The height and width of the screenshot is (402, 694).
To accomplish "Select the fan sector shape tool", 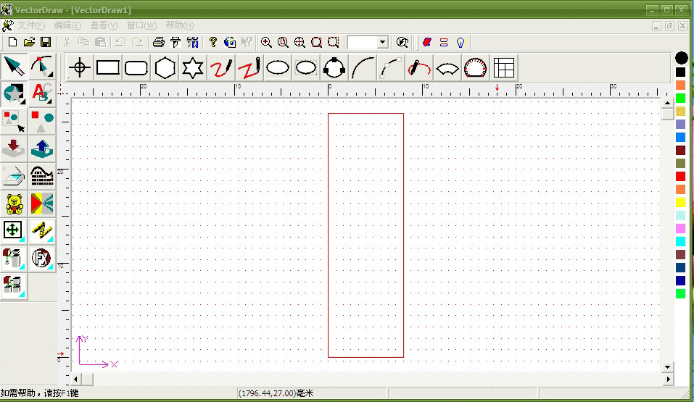I will pyautogui.click(x=447, y=69).
